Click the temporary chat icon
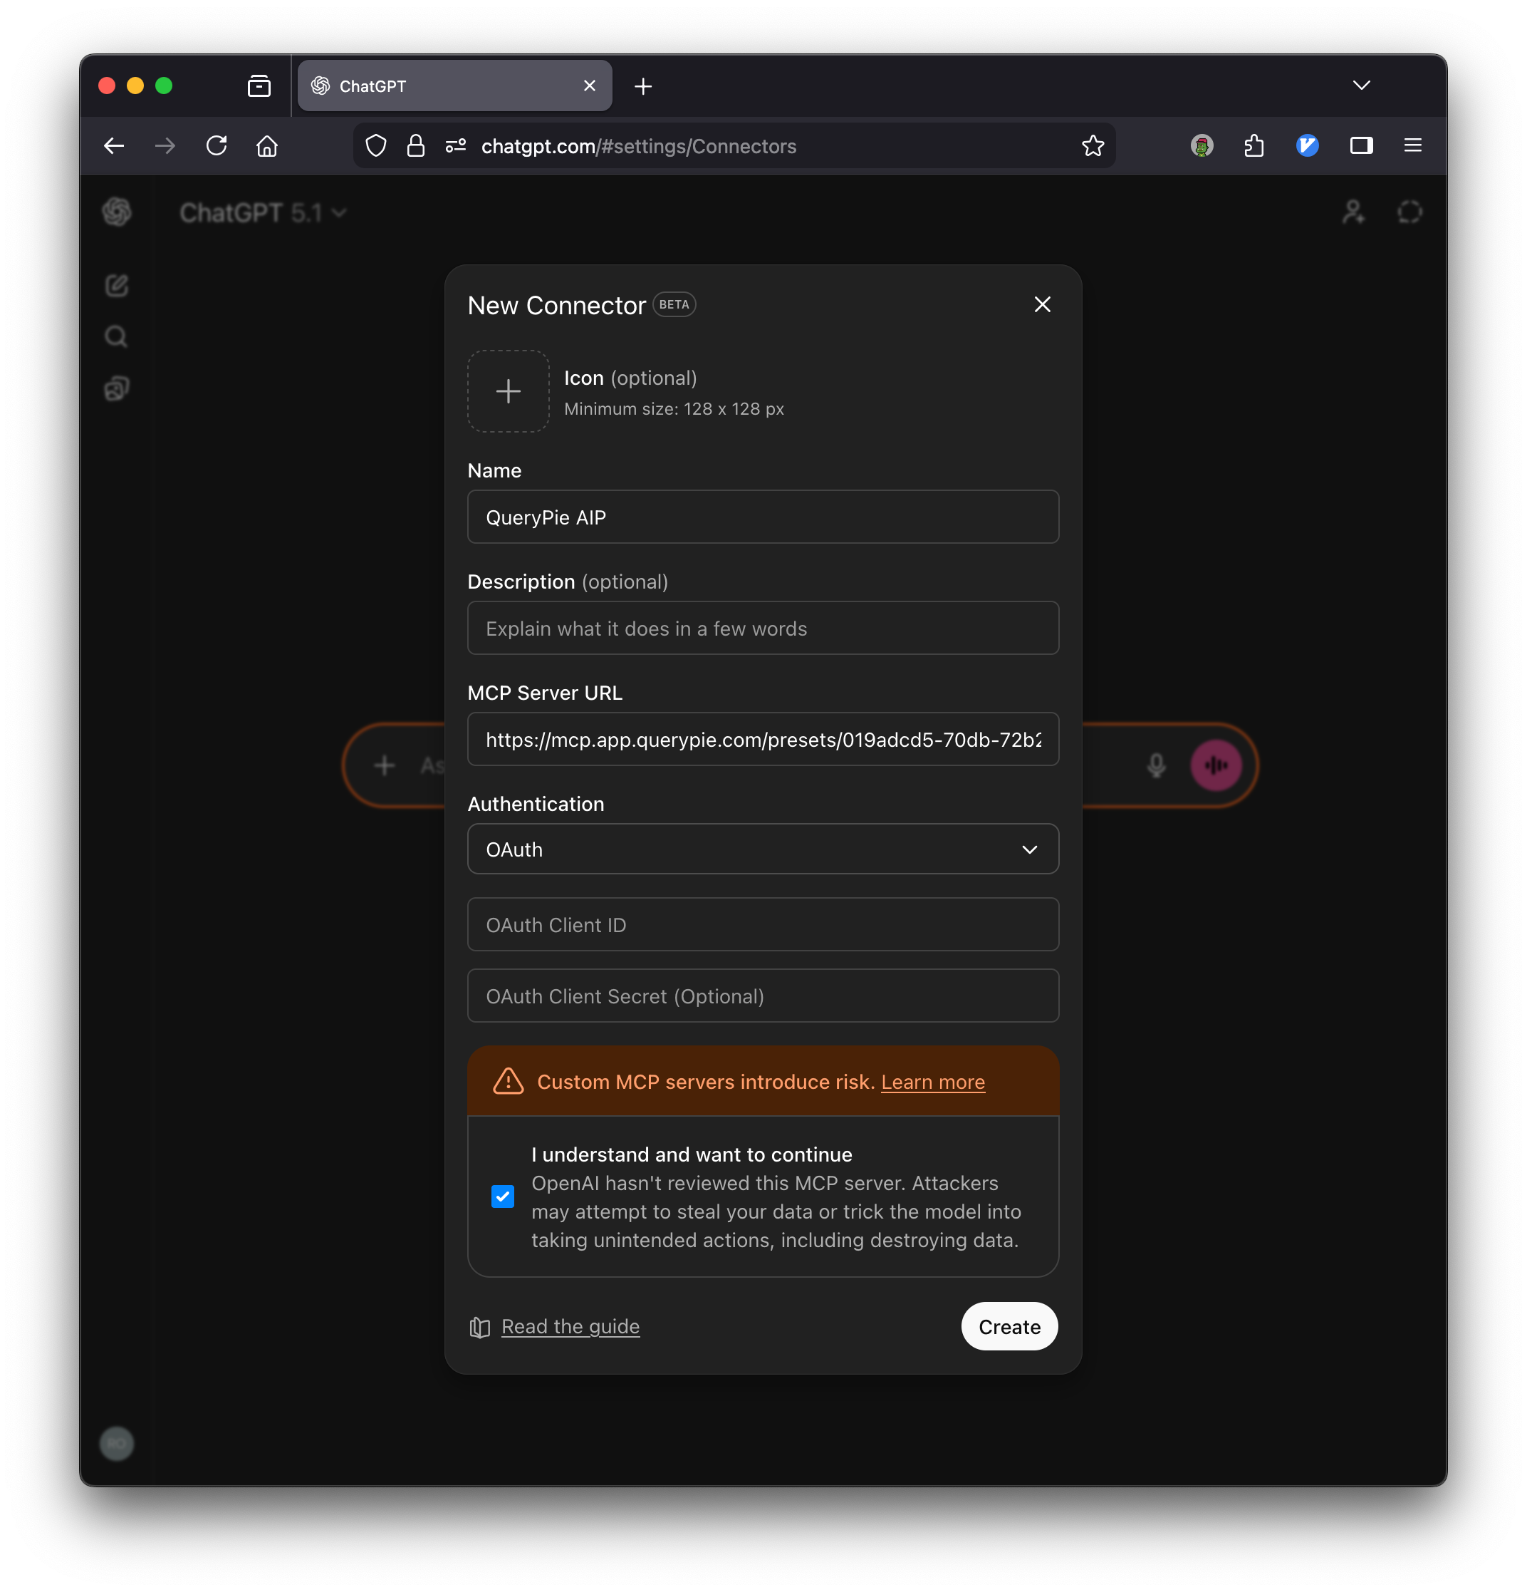This screenshot has height=1592, width=1527. pyautogui.click(x=1410, y=212)
